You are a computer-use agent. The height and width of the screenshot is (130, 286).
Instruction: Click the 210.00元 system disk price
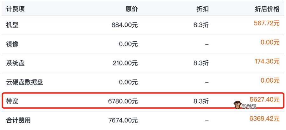point(125,63)
